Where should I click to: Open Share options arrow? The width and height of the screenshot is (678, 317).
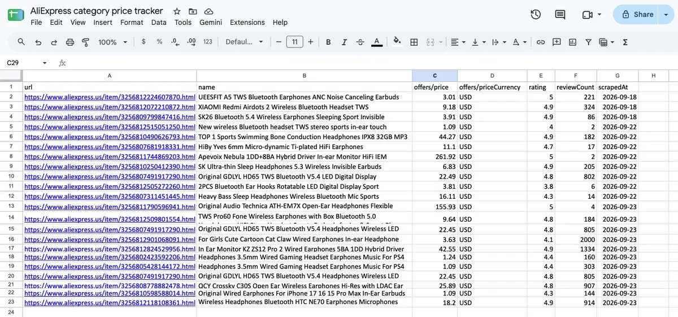(x=666, y=15)
